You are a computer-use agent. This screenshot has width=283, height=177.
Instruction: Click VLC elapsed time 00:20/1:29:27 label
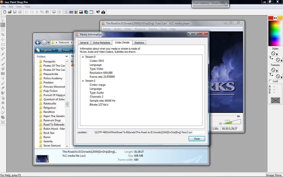point(229,129)
